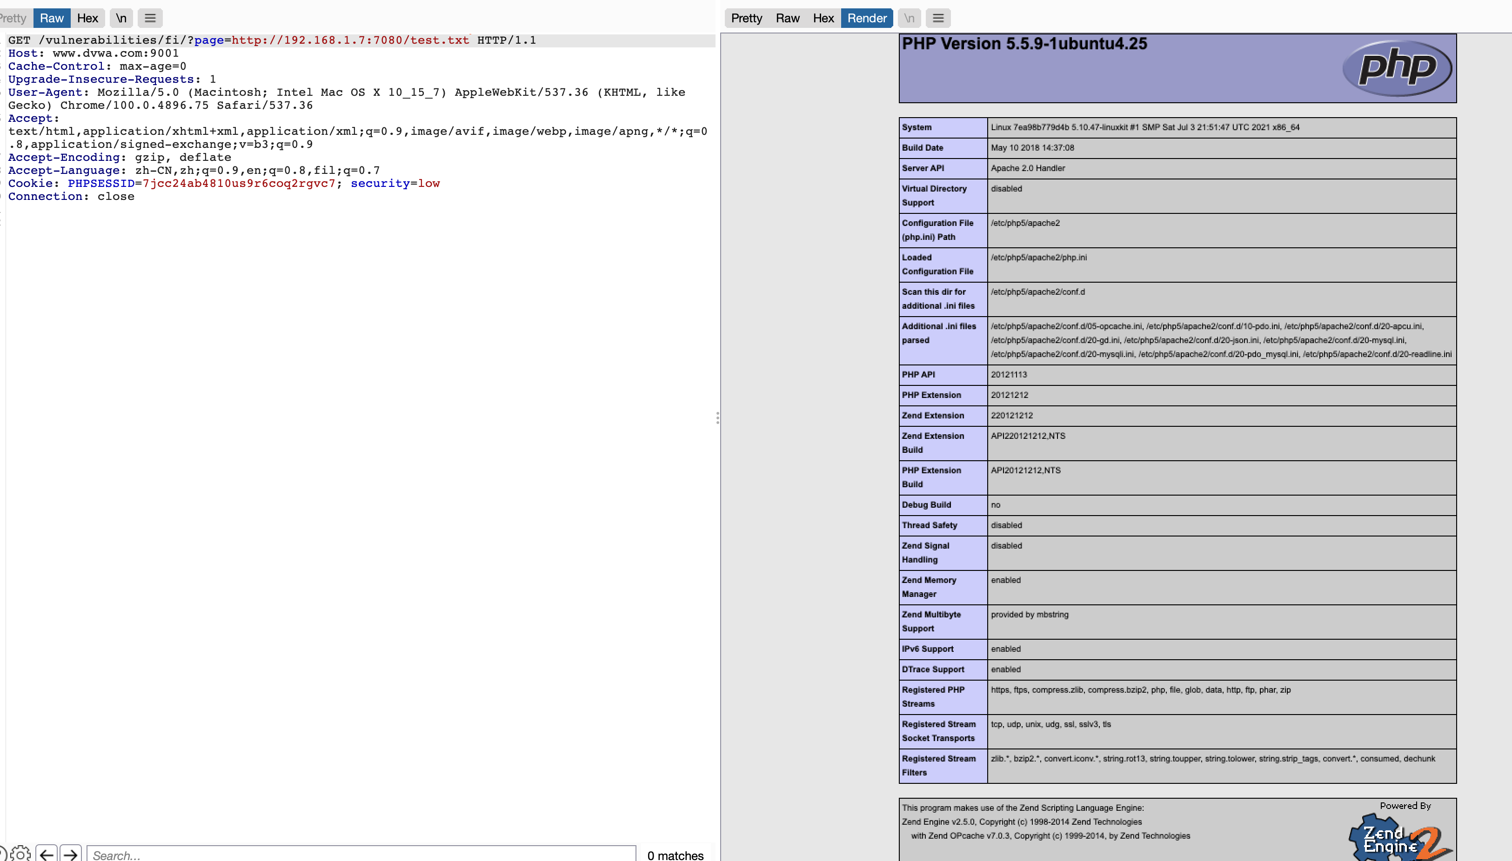Go to next search match arrow
Viewport: 1512px width, 861px height.
(x=70, y=854)
